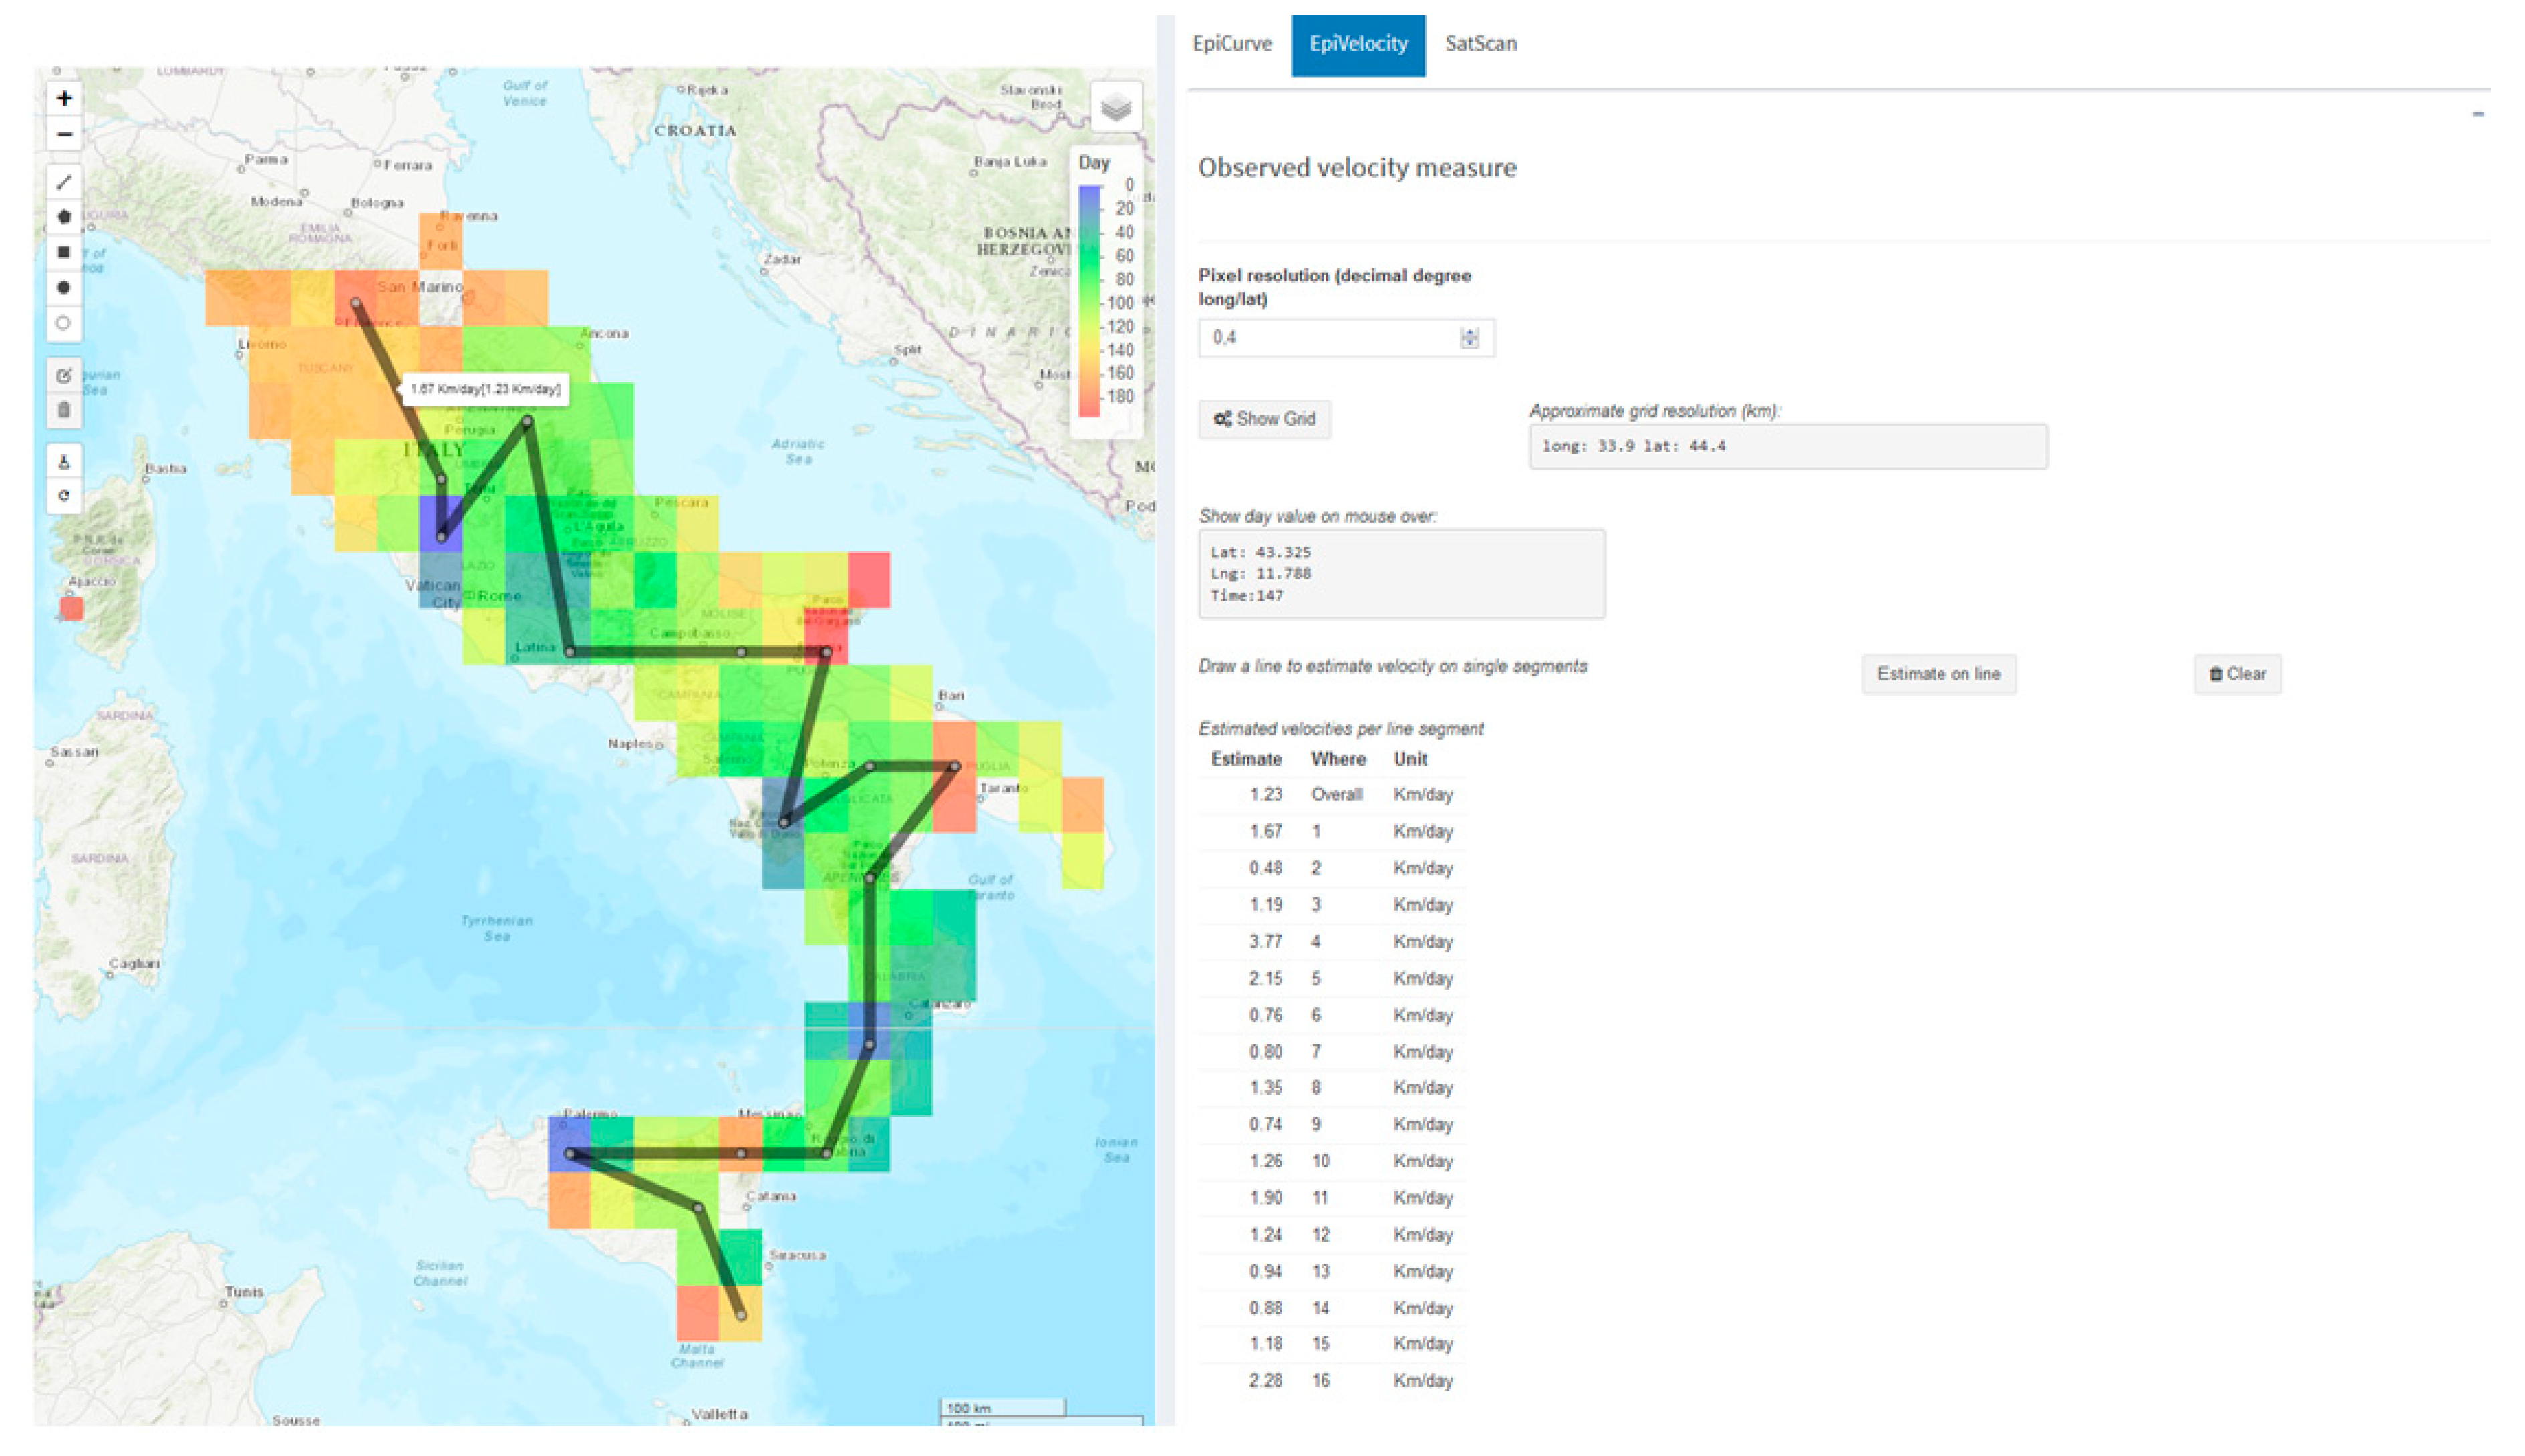The width and height of the screenshot is (2525, 1456).
Task: Click the delete layers trash icon
Action: tap(64, 410)
